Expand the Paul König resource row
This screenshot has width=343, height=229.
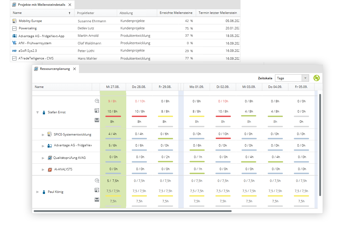tap(37, 192)
